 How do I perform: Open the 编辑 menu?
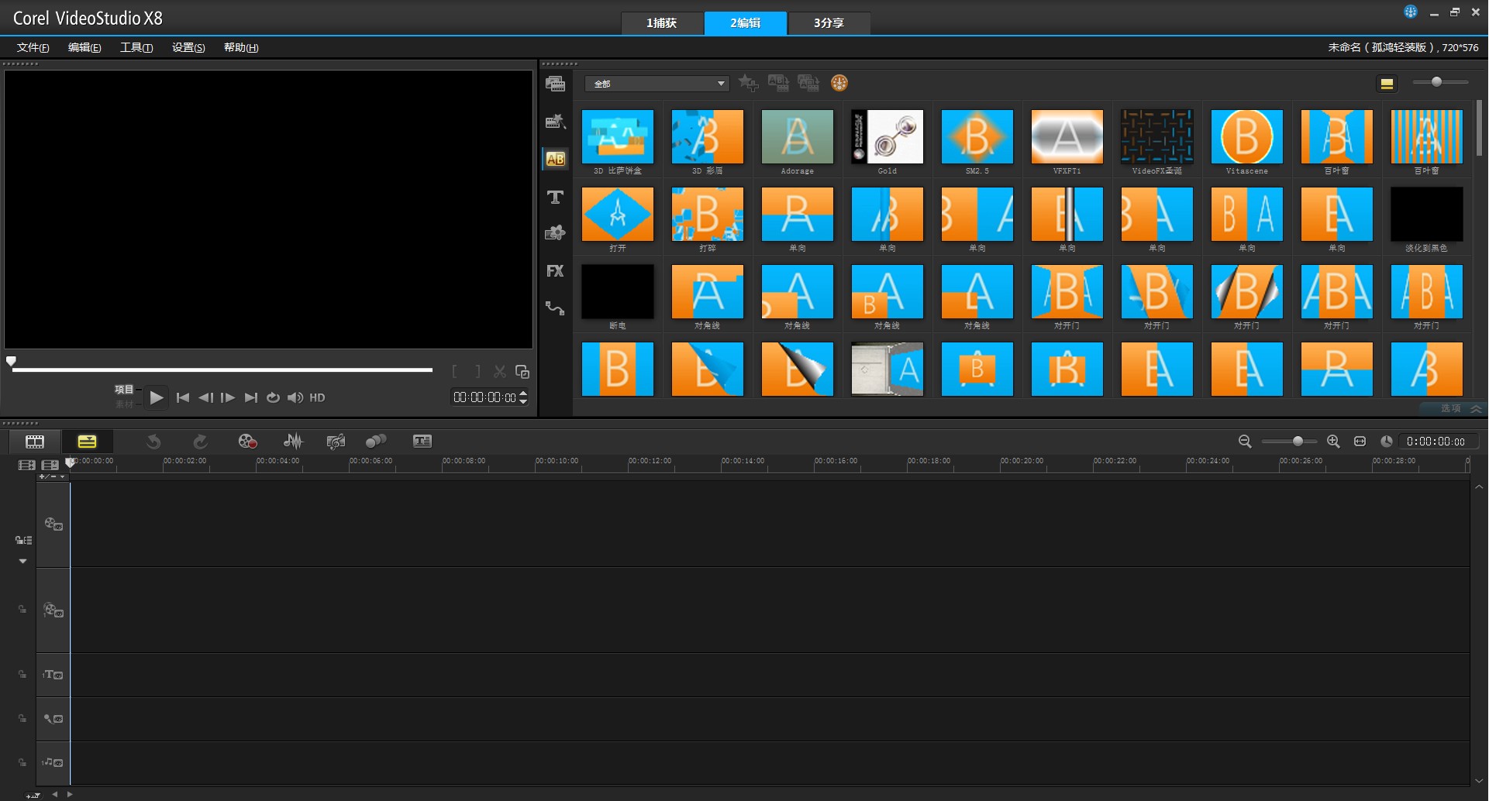tap(84, 47)
